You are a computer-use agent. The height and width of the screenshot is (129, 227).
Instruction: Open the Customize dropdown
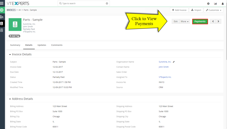214,10
